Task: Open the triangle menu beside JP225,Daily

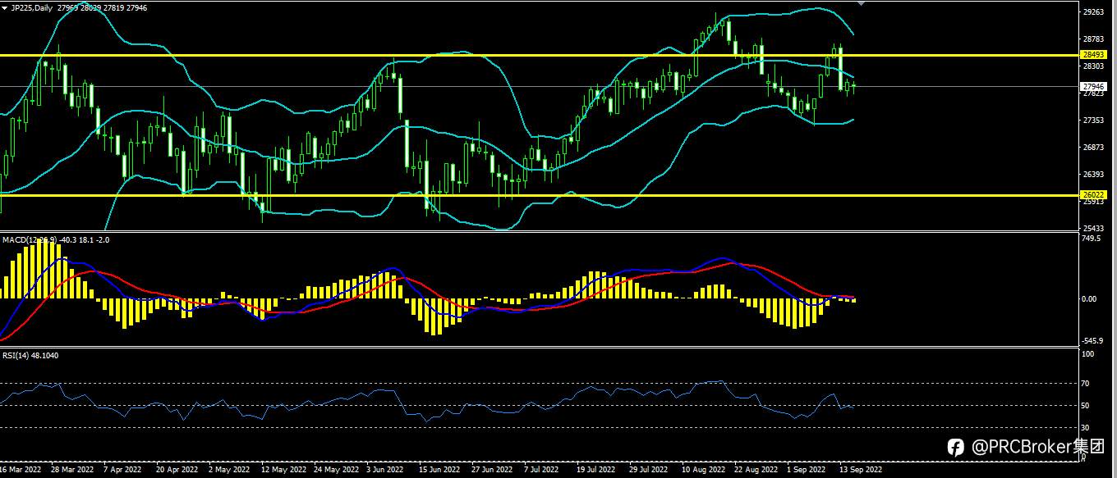Action: click(x=5, y=7)
